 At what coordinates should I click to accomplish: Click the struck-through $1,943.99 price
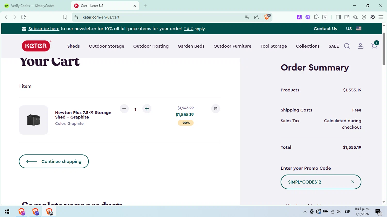pyautogui.click(x=186, y=108)
